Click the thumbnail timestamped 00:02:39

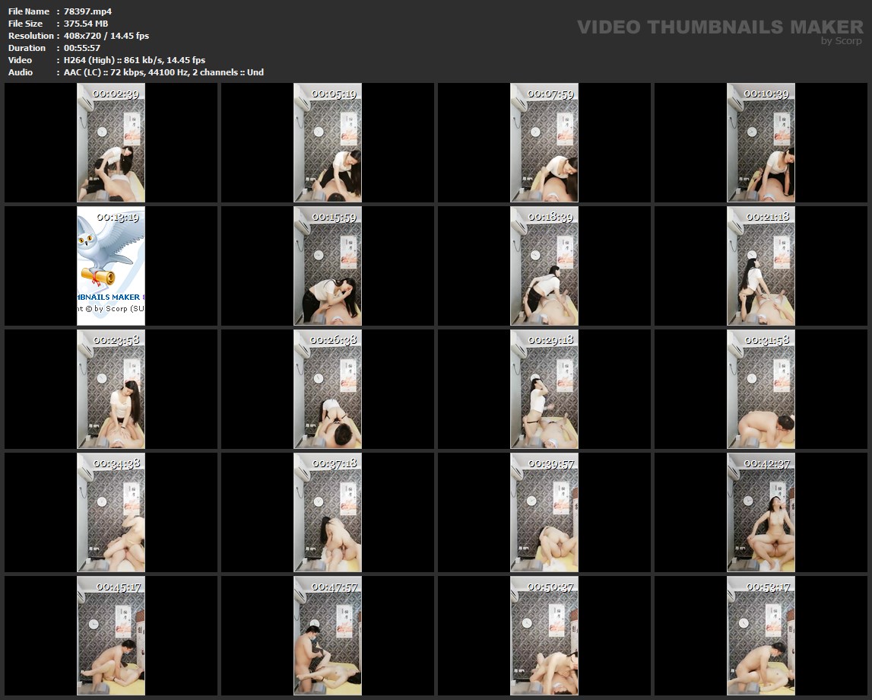click(111, 142)
